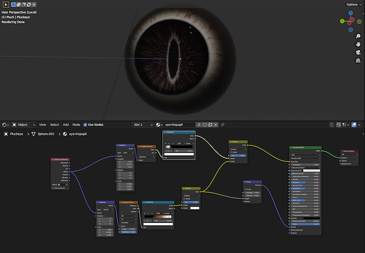
Task: Switch to orthographic with grid icon
Action: [357, 61]
